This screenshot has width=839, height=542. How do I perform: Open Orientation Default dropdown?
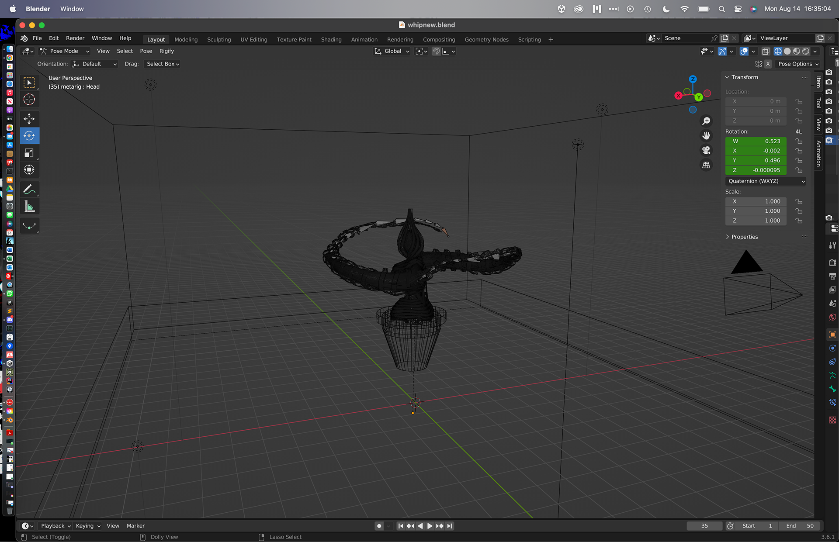pyautogui.click(x=95, y=64)
